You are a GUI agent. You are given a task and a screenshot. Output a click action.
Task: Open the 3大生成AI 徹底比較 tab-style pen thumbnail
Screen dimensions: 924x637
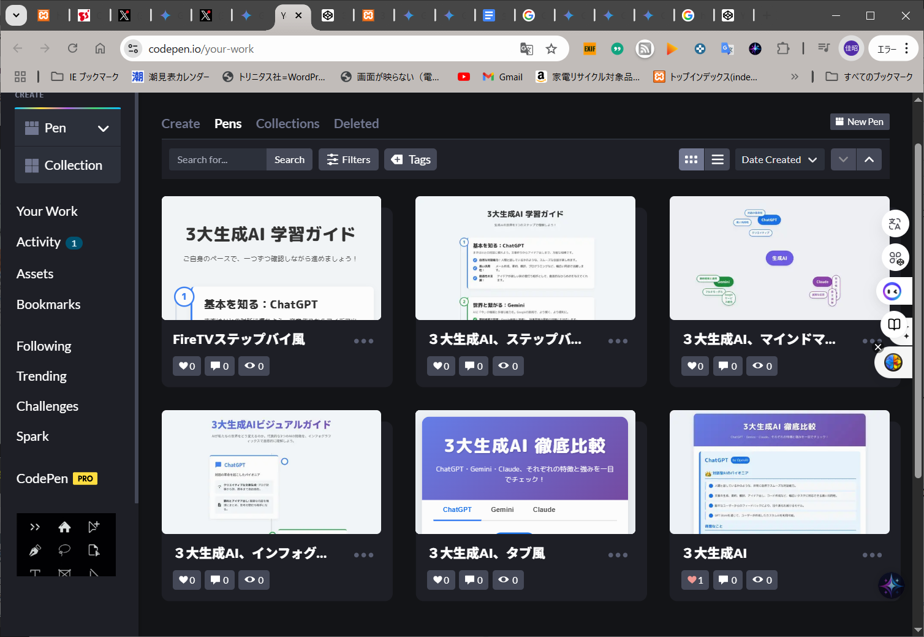tap(525, 472)
